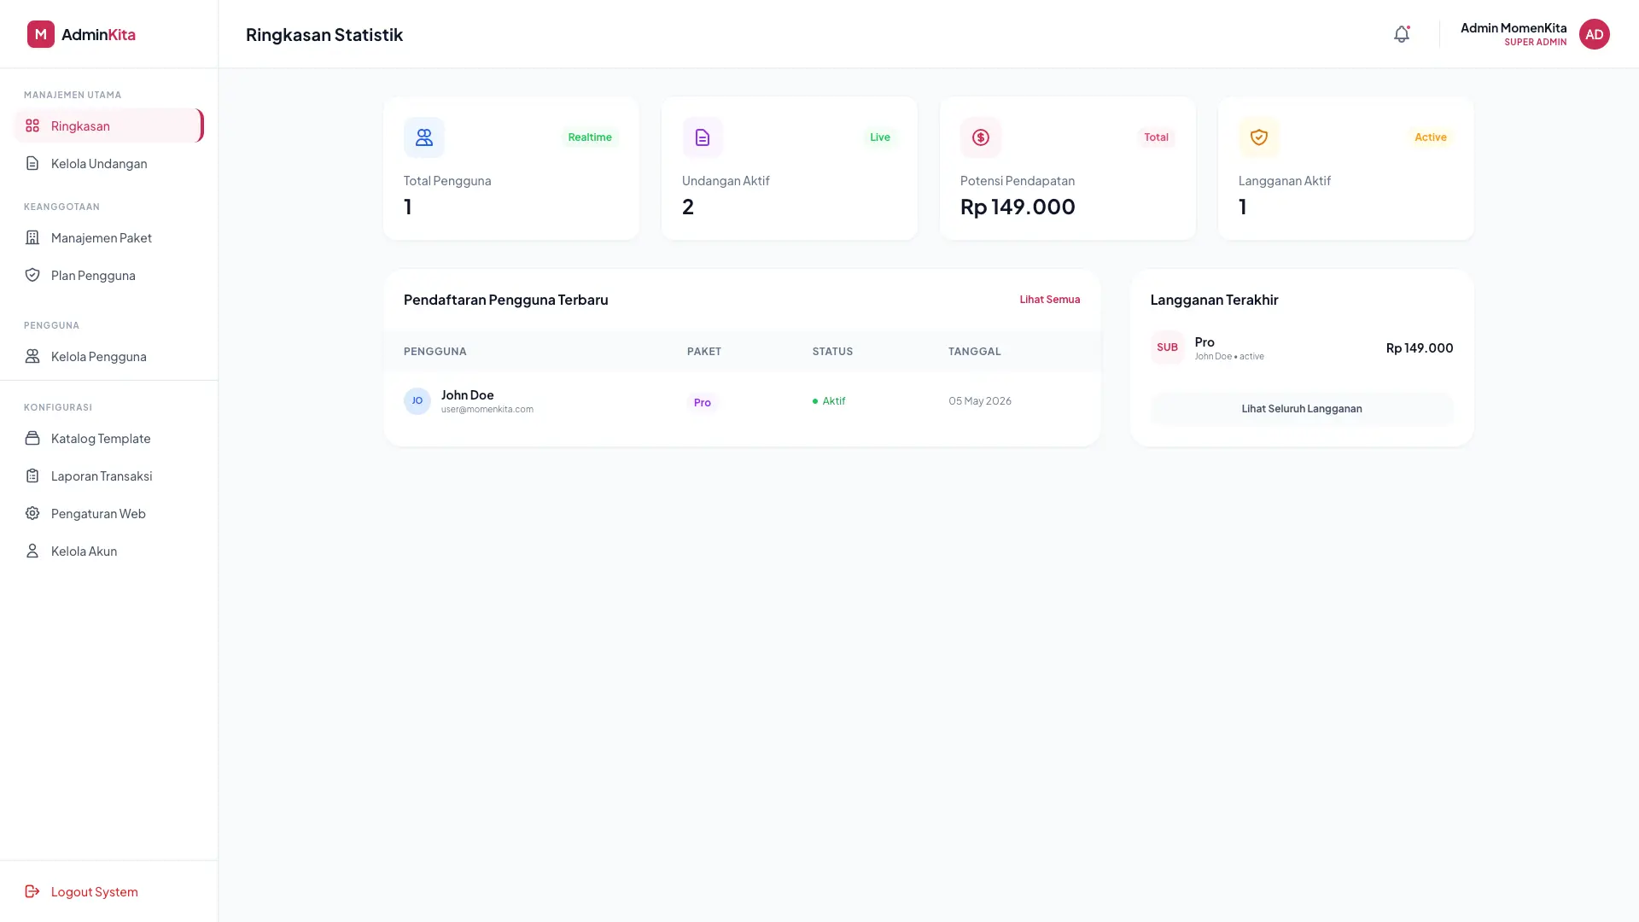Click the STATUS column header
The width and height of the screenshot is (1639, 922).
pos(832,352)
